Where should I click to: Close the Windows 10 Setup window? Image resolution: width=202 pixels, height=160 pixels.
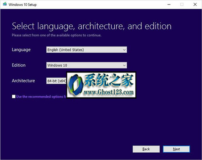(195, 4)
